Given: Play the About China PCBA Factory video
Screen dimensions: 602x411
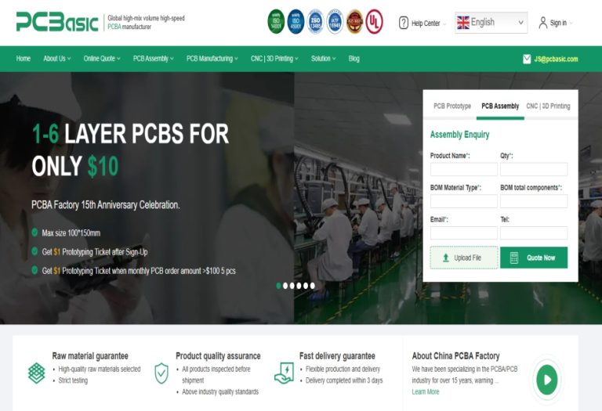Looking at the screenshot, I should pyautogui.click(x=546, y=380).
